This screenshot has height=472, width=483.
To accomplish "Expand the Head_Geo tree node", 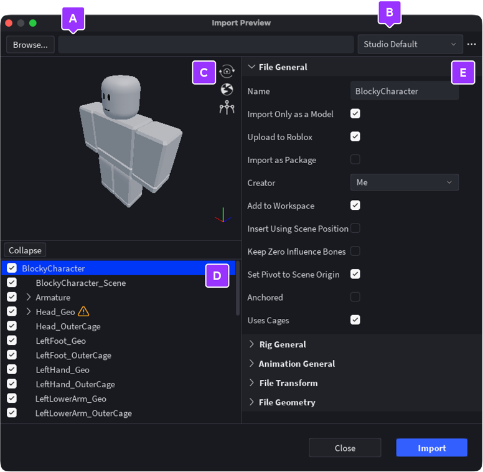I will click(x=29, y=311).
